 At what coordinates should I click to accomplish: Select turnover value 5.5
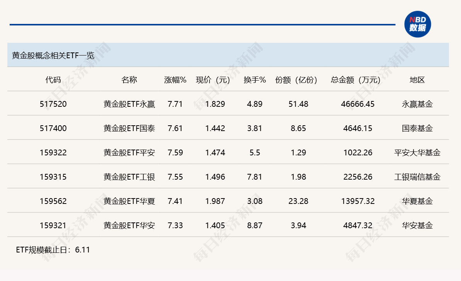click(x=254, y=153)
